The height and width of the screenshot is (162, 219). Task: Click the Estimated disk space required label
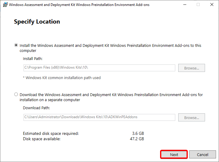51,134
